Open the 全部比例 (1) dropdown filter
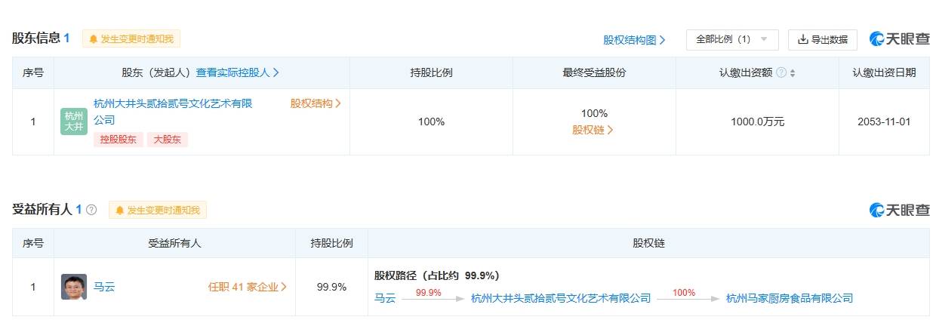Screen dimensions: 933x320 [731, 39]
